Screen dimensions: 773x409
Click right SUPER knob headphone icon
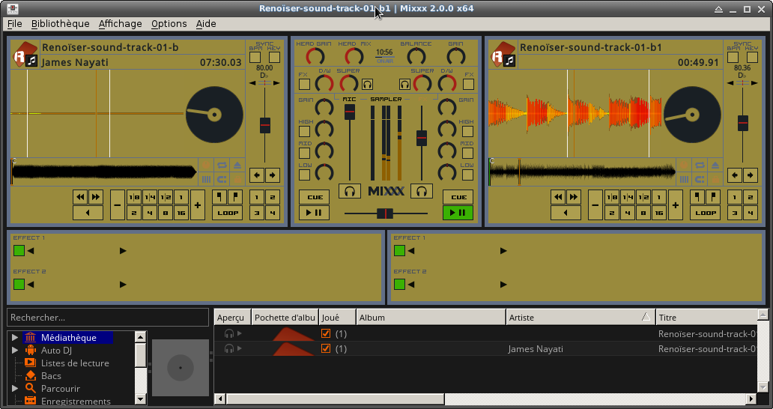coord(404,84)
